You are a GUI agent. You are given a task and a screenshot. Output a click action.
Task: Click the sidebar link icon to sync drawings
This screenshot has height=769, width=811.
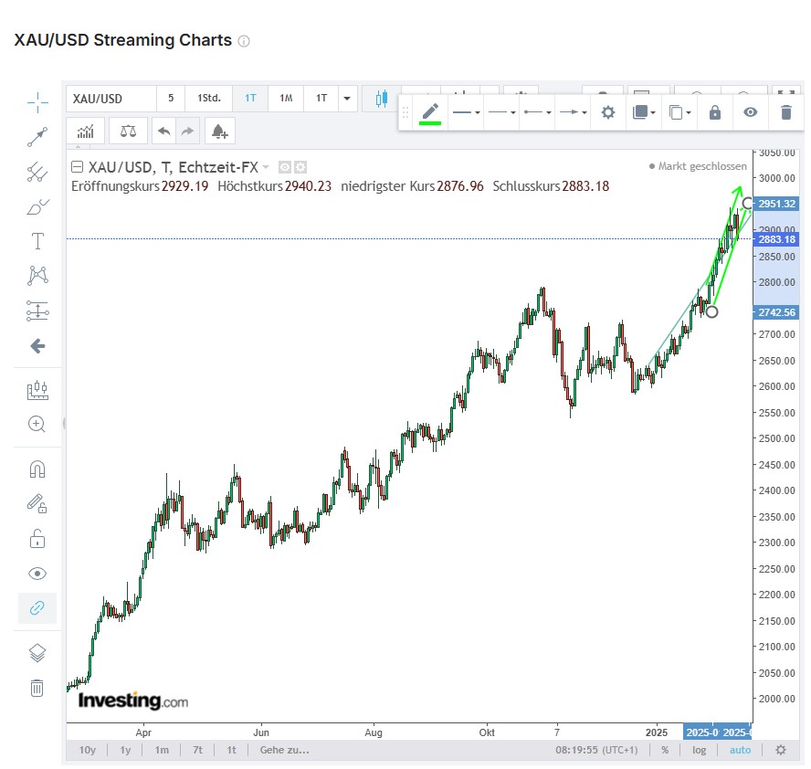(x=37, y=607)
